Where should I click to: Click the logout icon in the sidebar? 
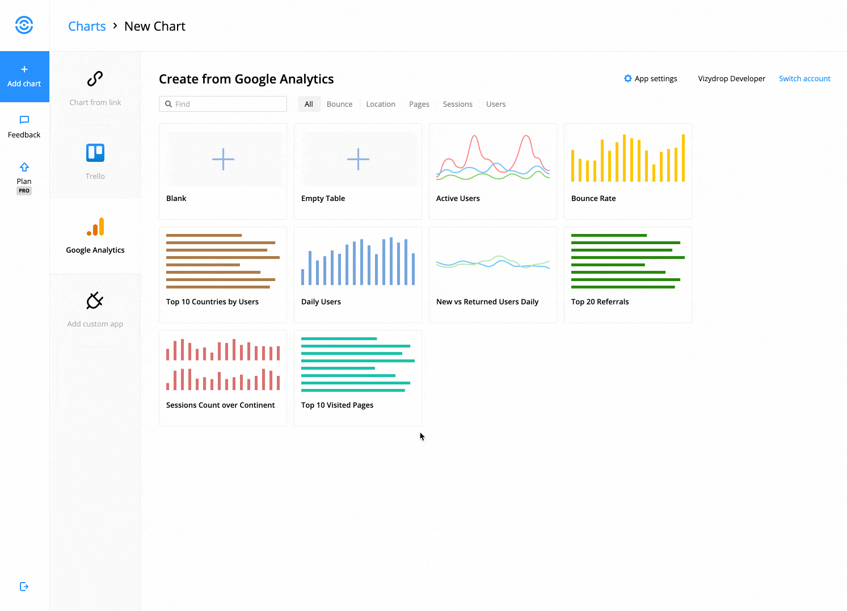point(24,586)
